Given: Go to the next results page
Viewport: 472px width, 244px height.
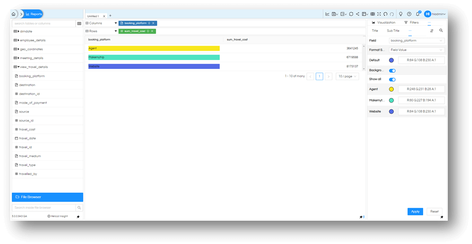Looking at the screenshot, I should (328, 76).
